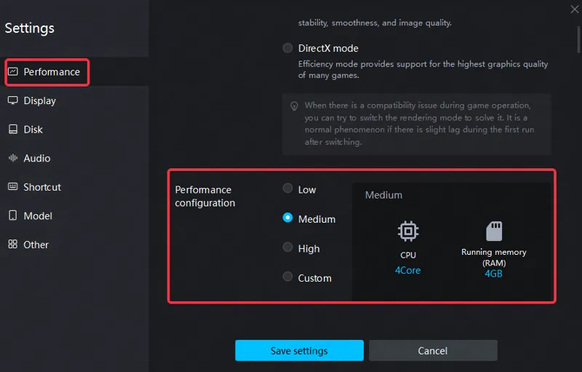The height and width of the screenshot is (372, 582).
Task: Click the vertical scrollbar thumb
Action: (x=578, y=40)
